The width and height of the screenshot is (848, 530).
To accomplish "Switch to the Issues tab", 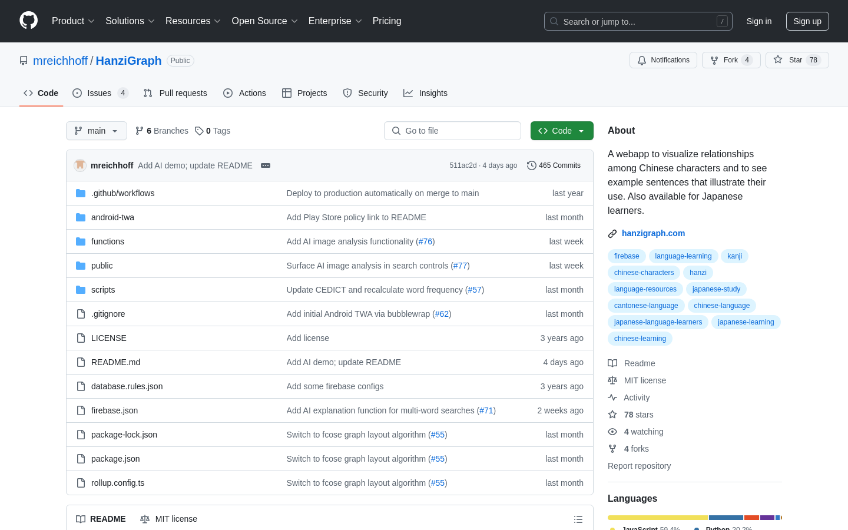I will [100, 93].
